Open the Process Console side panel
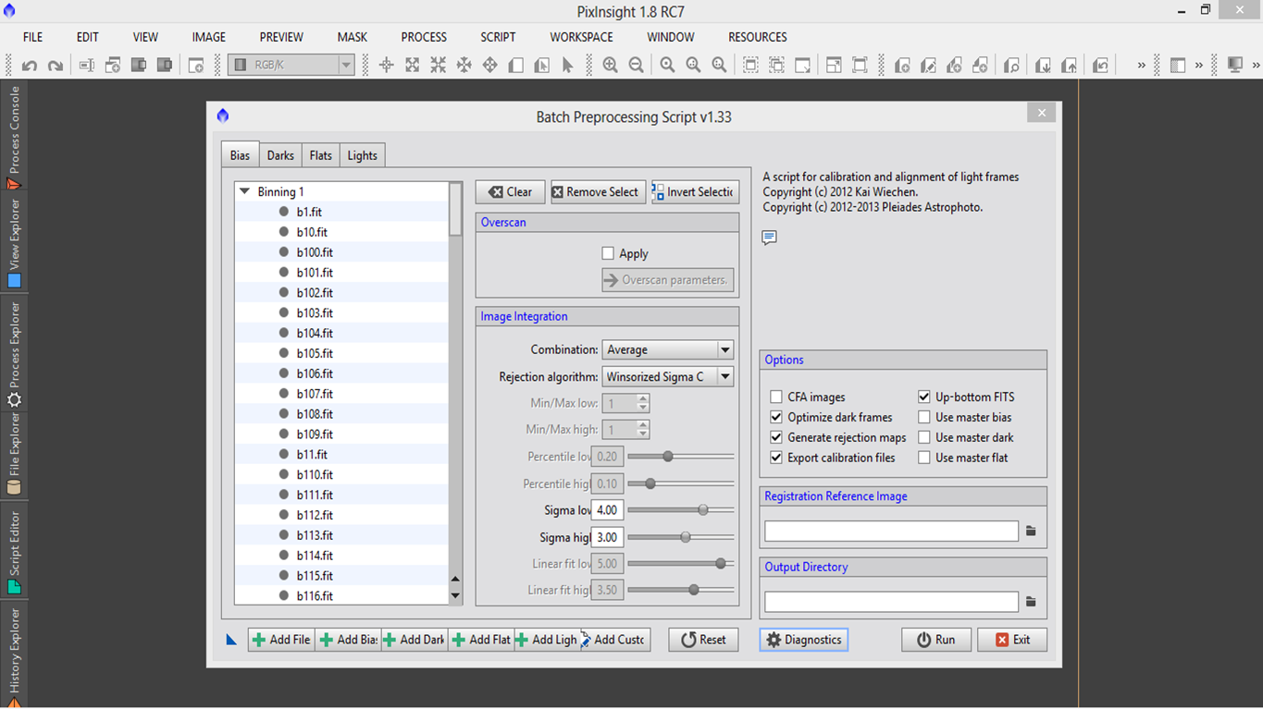 pyautogui.click(x=14, y=137)
